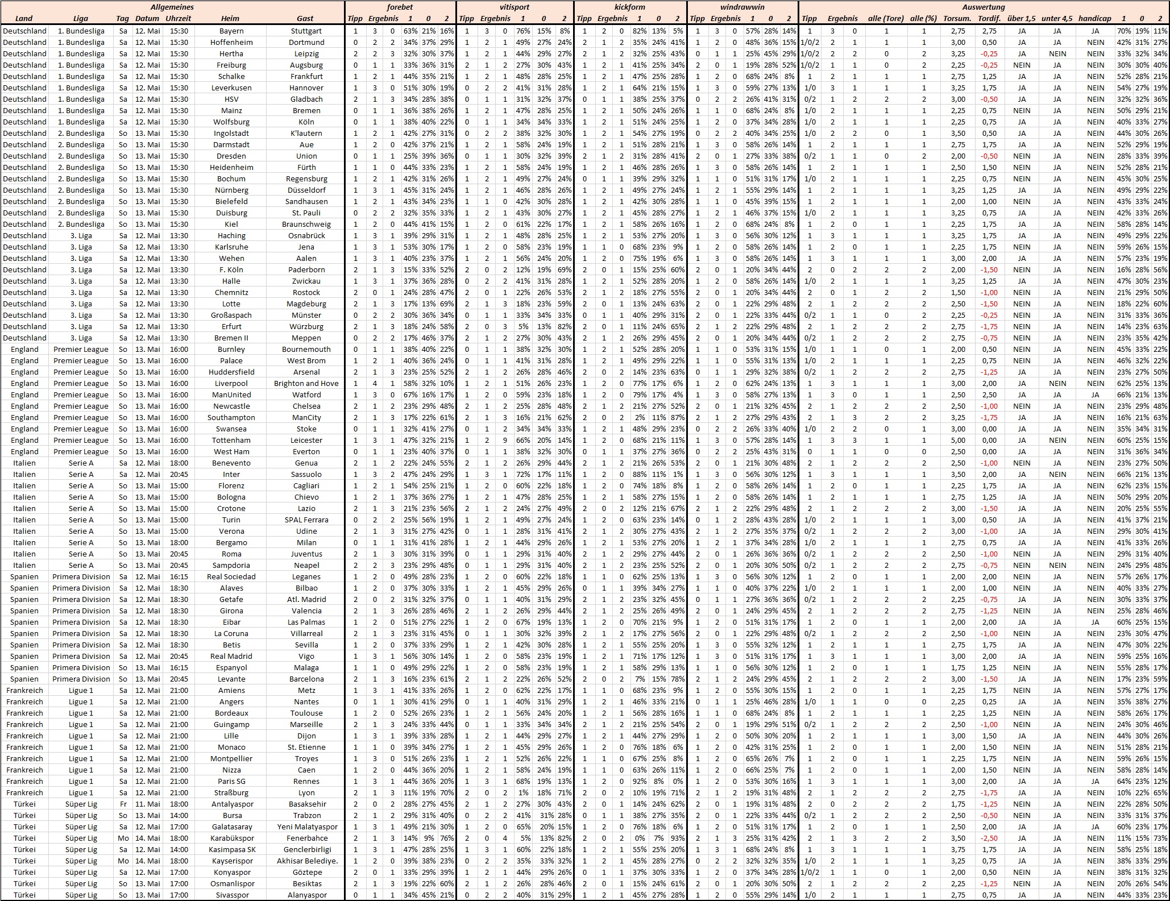Click the St. Etienne cell

(x=306, y=747)
